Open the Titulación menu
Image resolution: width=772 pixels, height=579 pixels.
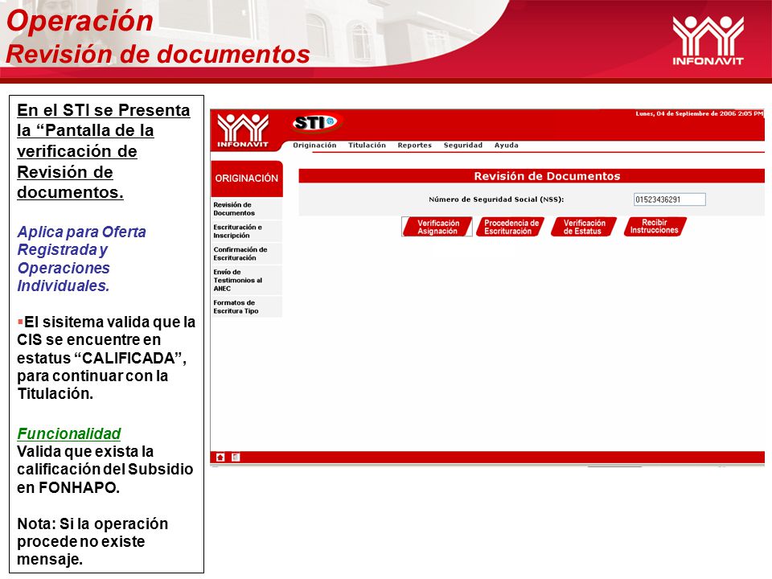point(367,146)
